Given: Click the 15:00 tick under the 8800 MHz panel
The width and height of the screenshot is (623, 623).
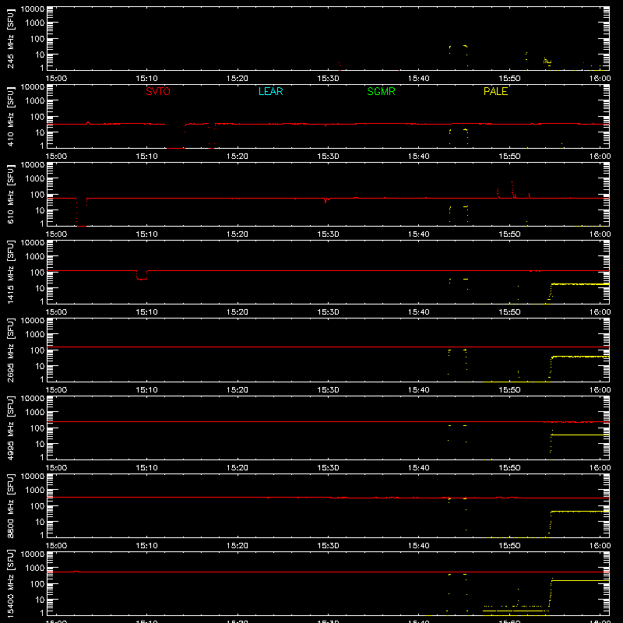Looking at the screenshot, I should [56, 546].
